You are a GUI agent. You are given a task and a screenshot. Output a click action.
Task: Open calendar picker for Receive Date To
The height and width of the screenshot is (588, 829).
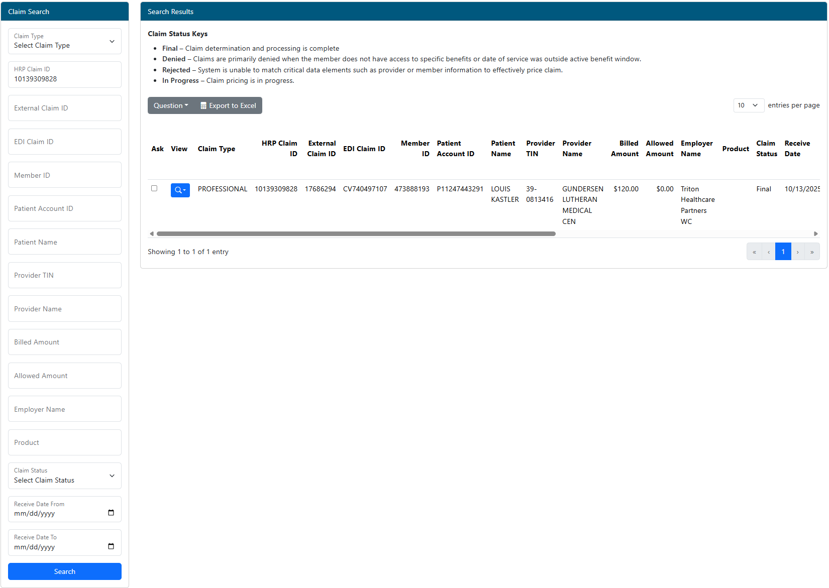click(x=111, y=546)
